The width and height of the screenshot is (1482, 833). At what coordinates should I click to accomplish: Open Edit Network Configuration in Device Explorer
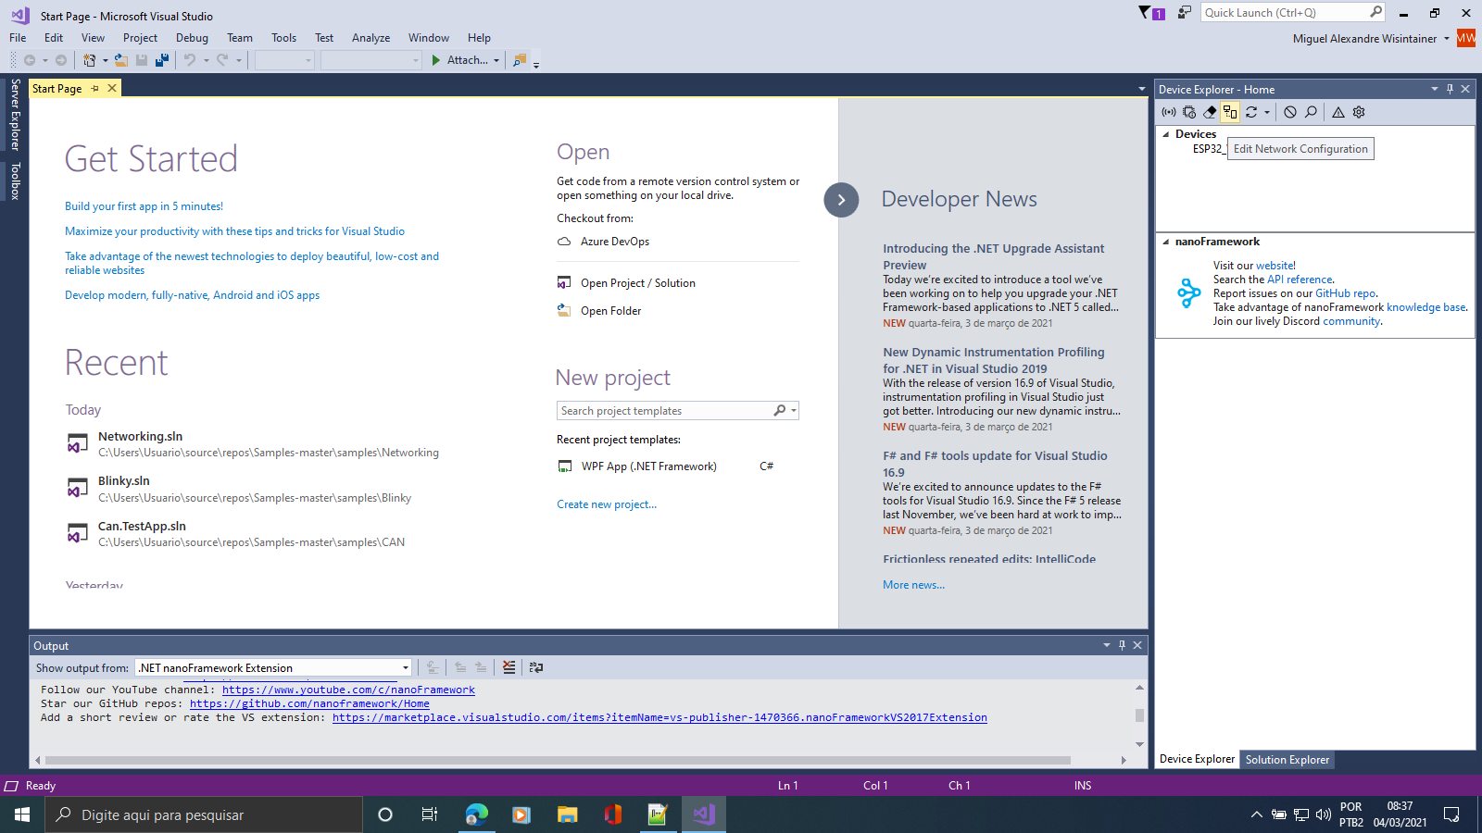tap(1230, 112)
